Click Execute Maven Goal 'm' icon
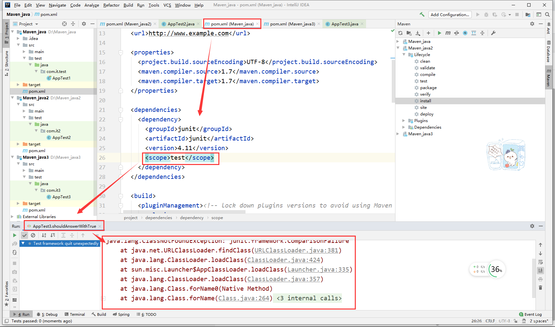This screenshot has height=327, width=555. (448, 33)
